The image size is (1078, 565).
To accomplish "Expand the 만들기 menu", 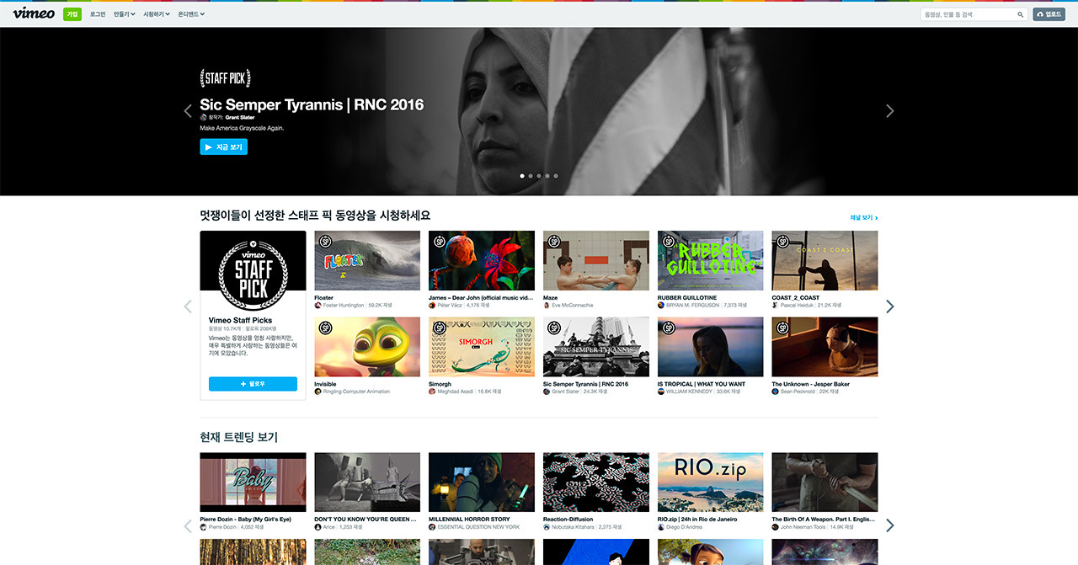I will [x=125, y=14].
